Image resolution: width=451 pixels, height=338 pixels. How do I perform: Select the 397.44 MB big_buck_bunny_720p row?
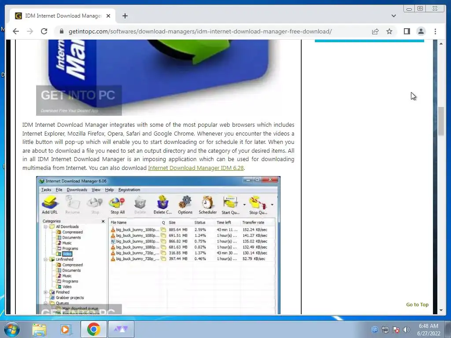[x=189, y=259]
